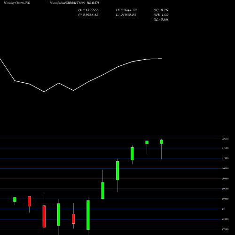The image size is (235, 235).
Task: Select the close value 'C: 21988.85'
Action: pos(88,15)
